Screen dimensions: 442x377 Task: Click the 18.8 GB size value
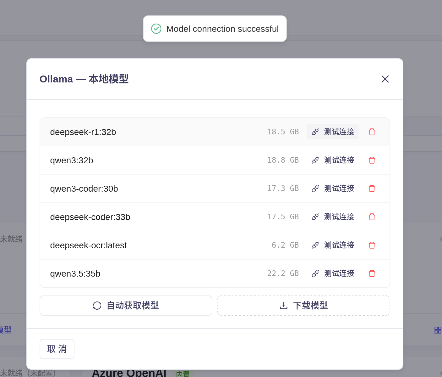283,160
